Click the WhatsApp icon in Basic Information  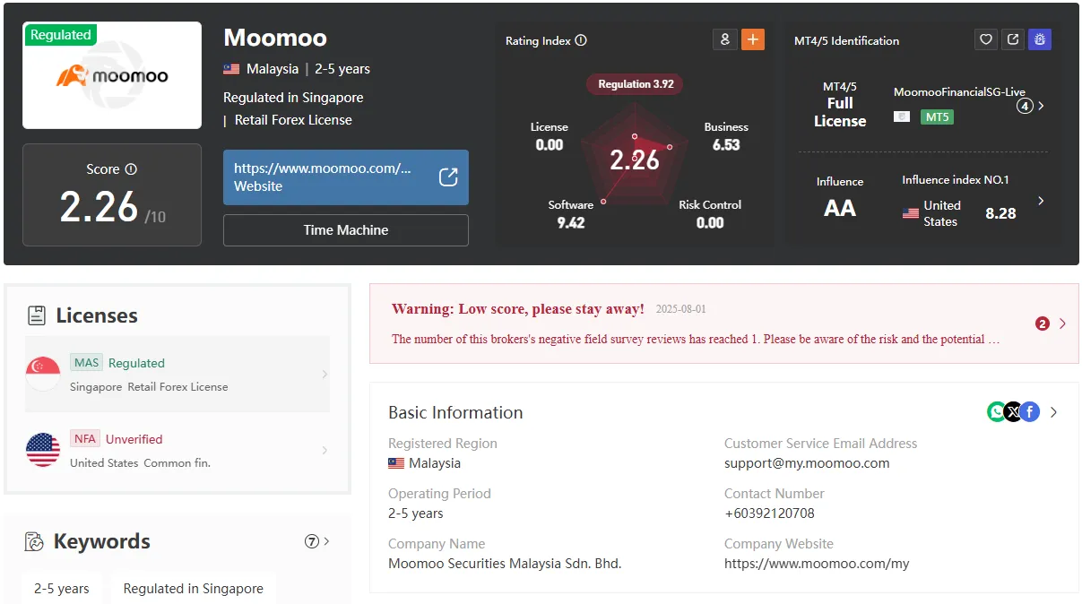[997, 412]
